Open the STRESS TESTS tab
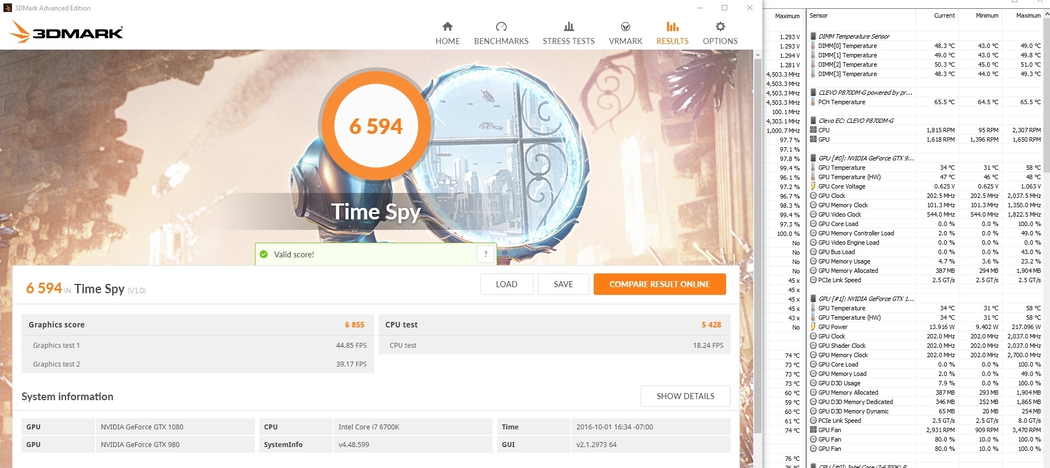 tap(568, 34)
